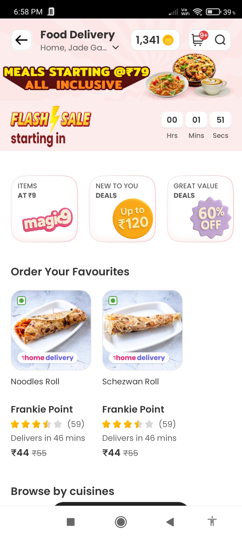Tap the back arrow button
The width and height of the screenshot is (242, 538).
point(22,40)
